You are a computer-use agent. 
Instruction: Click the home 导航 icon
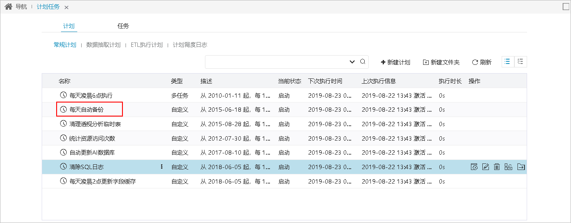[x=8, y=7]
